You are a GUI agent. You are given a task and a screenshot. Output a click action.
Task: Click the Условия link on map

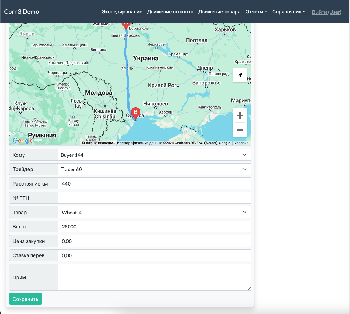pos(241,143)
